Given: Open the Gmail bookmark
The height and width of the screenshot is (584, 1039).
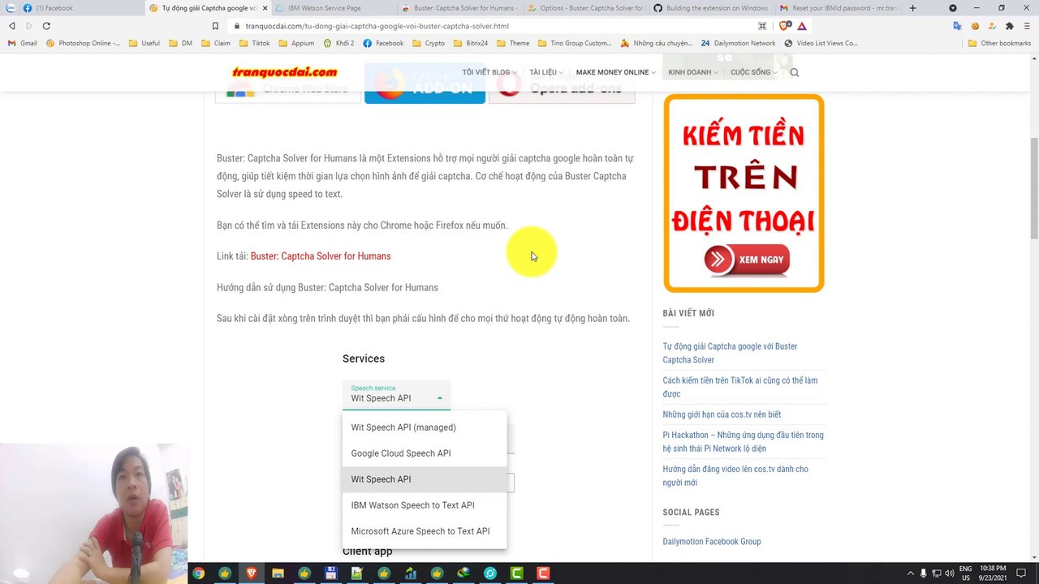Looking at the screenshot, I should [23, 43].
